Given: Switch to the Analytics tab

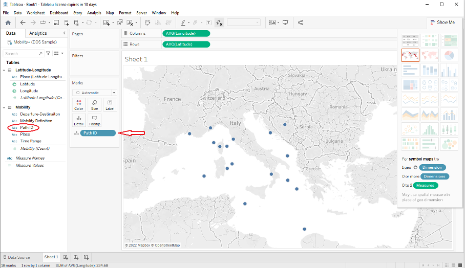Looking at the screenshot, I should pyautogui.click(x=37, y=33).
